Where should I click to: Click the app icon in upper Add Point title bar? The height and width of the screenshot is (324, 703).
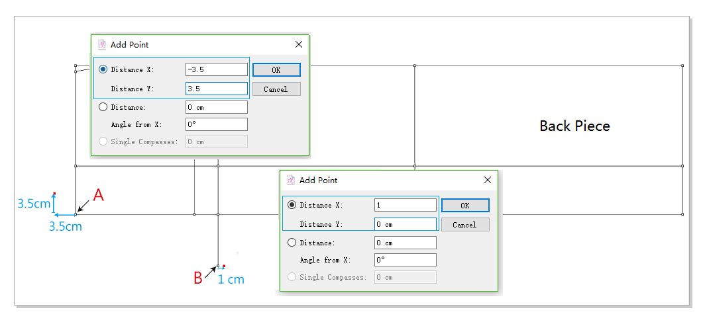coord(102,44)
